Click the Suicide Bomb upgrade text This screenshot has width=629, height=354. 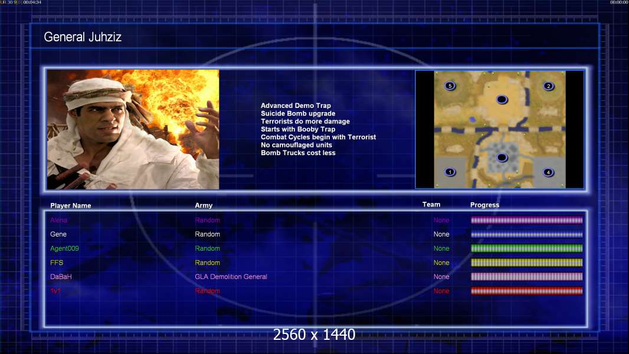coord(298,113)
